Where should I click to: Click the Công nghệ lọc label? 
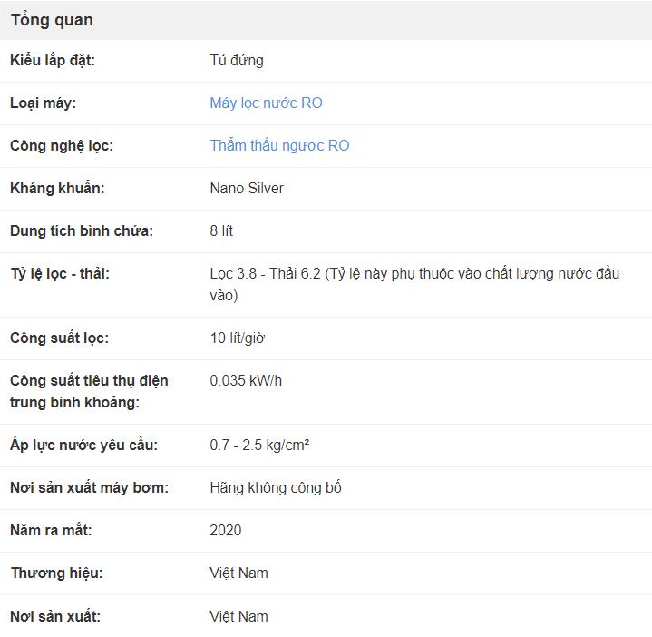[62, 146]
